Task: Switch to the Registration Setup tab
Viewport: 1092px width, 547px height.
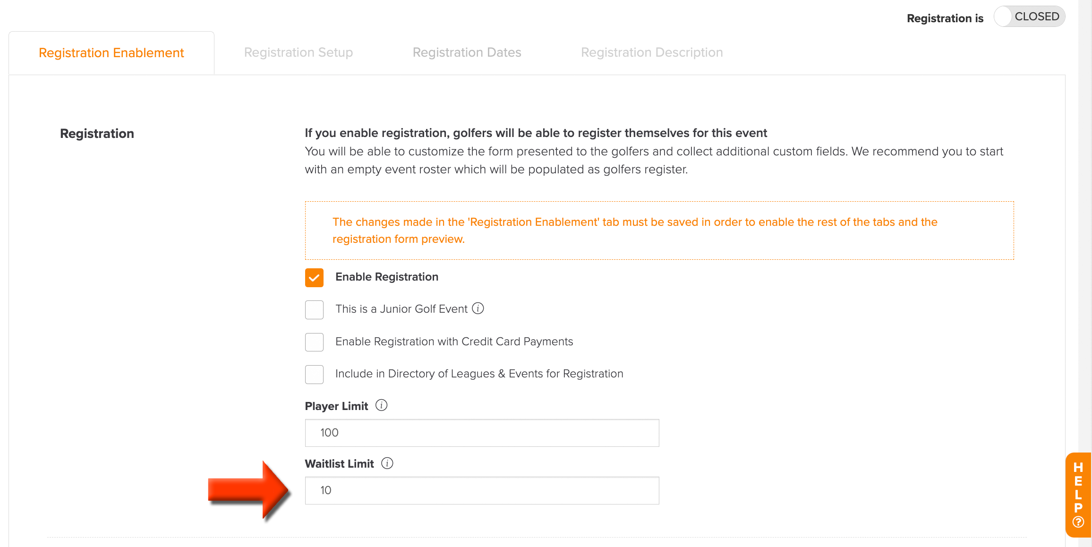Action: pos(299,52)
